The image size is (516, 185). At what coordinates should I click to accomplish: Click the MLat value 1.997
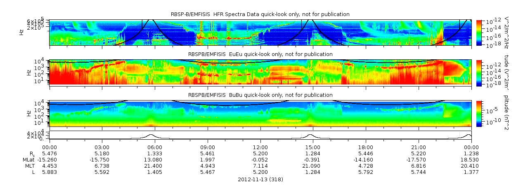click(208, 160)
